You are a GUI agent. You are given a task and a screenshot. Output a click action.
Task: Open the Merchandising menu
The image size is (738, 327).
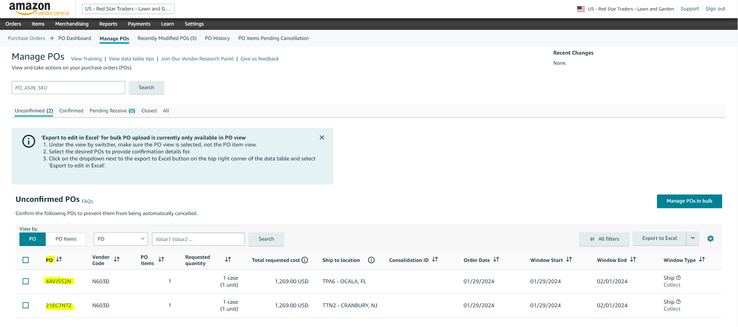(x=72, y=24)
